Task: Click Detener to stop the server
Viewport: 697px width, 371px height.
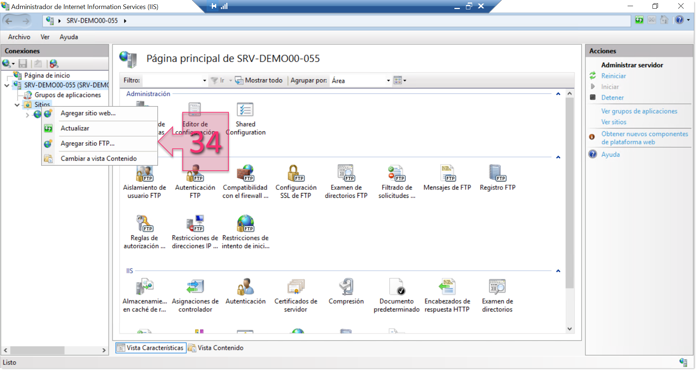Action: (x=612, y=97)
